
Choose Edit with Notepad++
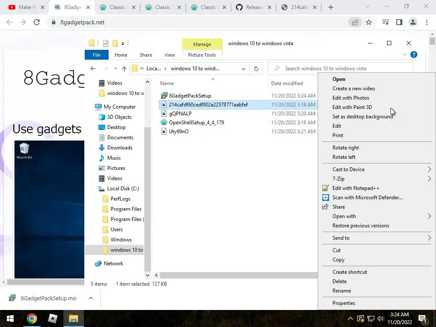356,188
